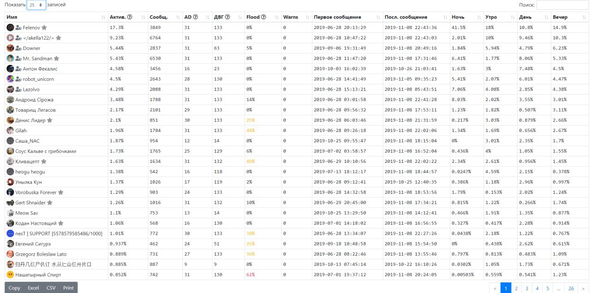Click the 41.5% night value

tap(459, 28)
